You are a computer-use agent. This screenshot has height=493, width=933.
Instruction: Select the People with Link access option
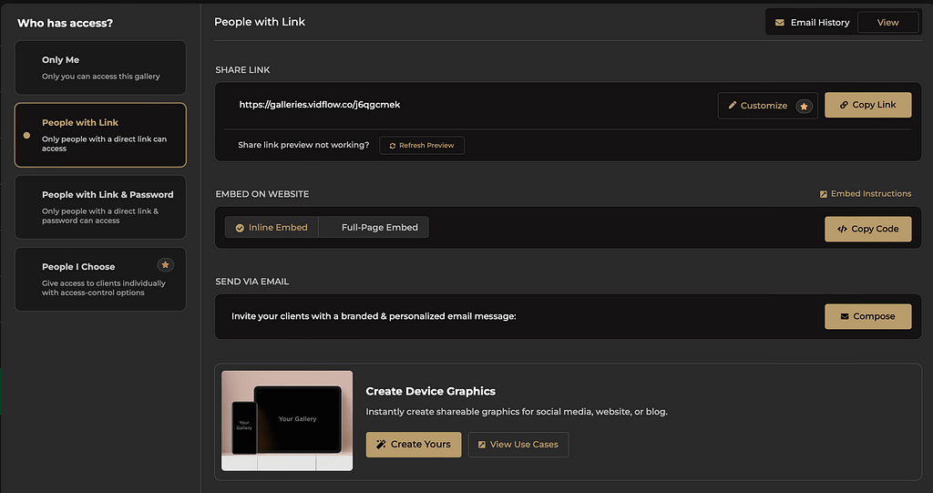(x=100, y=135)
